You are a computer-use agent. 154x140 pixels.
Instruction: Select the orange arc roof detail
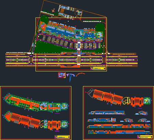(x=80, y=74)
